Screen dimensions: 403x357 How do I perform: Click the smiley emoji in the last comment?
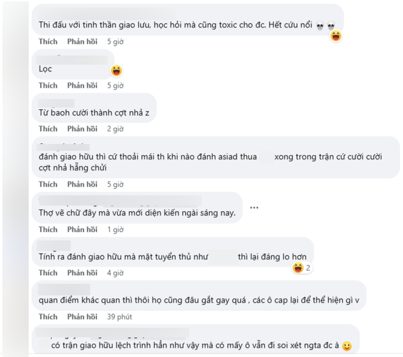(x=346, y=346)
